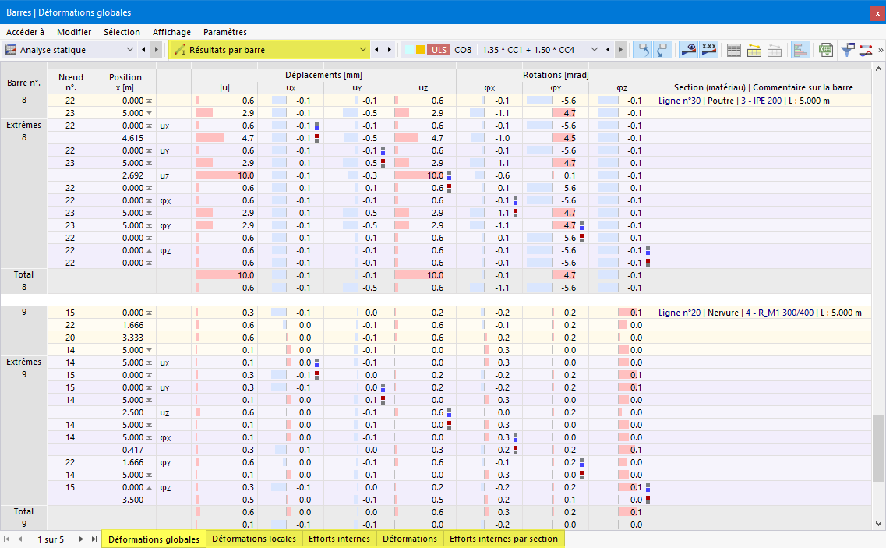
Task: Click the gray table rows icon
Action: (x=734, y=51)
